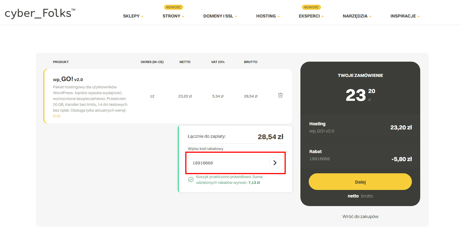
Task: Click the Hosting price 23,20 zł in summary
Action: 401,127
